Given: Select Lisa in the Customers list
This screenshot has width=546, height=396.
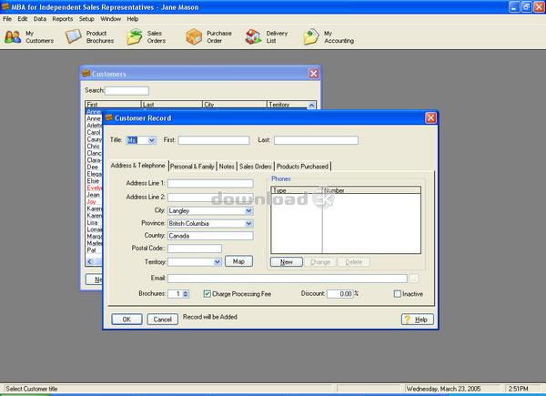Looking at the screenshot, I should click(x=92, y=222).
